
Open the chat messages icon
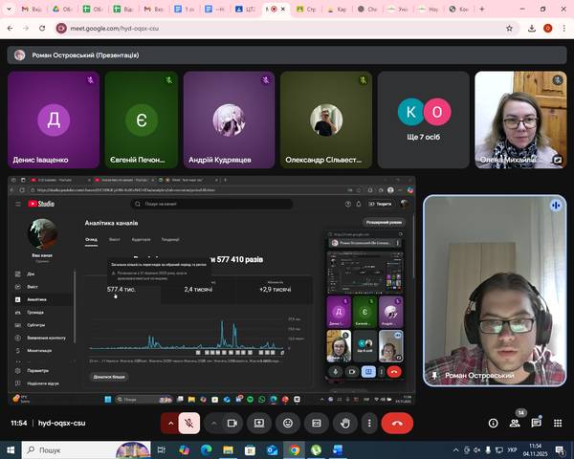(537, 423)
